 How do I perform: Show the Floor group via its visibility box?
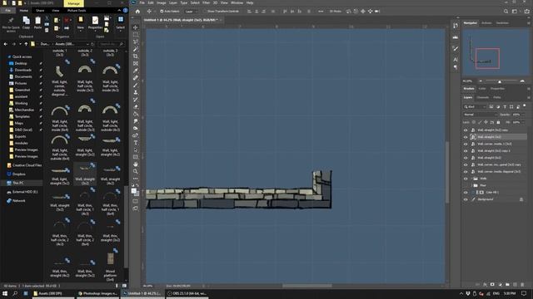coord(466,185)
